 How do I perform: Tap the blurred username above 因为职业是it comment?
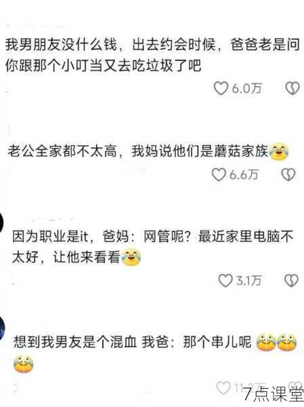(x=53, y=219)
